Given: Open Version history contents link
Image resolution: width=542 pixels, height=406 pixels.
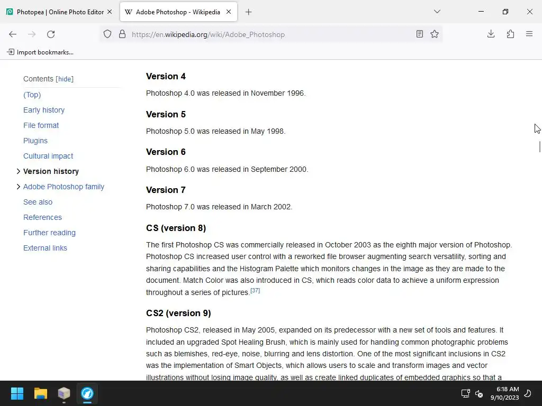Looking at the screenshot, I should point(51,171).
